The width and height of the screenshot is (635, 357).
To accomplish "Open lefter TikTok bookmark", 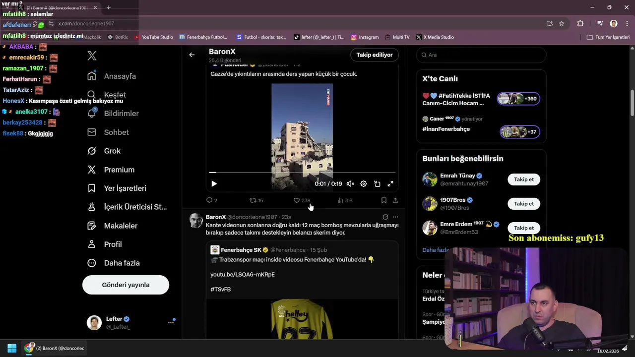I will 319,37.
